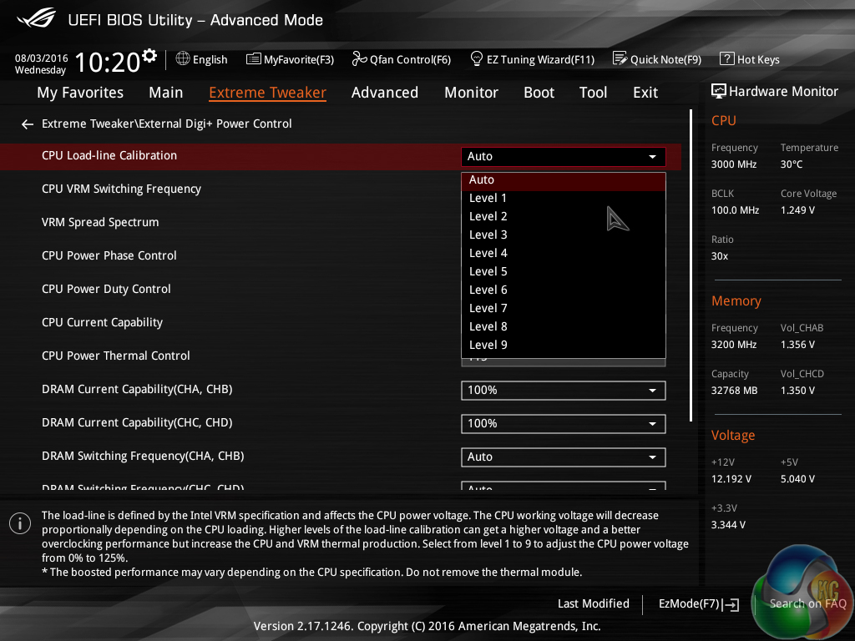
Task: Select Level 5 load-line option
Action: (564, 271)
